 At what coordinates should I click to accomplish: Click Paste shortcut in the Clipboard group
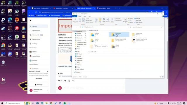pos(89,22)
